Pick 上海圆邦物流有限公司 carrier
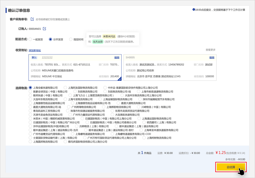 [31, 142]
